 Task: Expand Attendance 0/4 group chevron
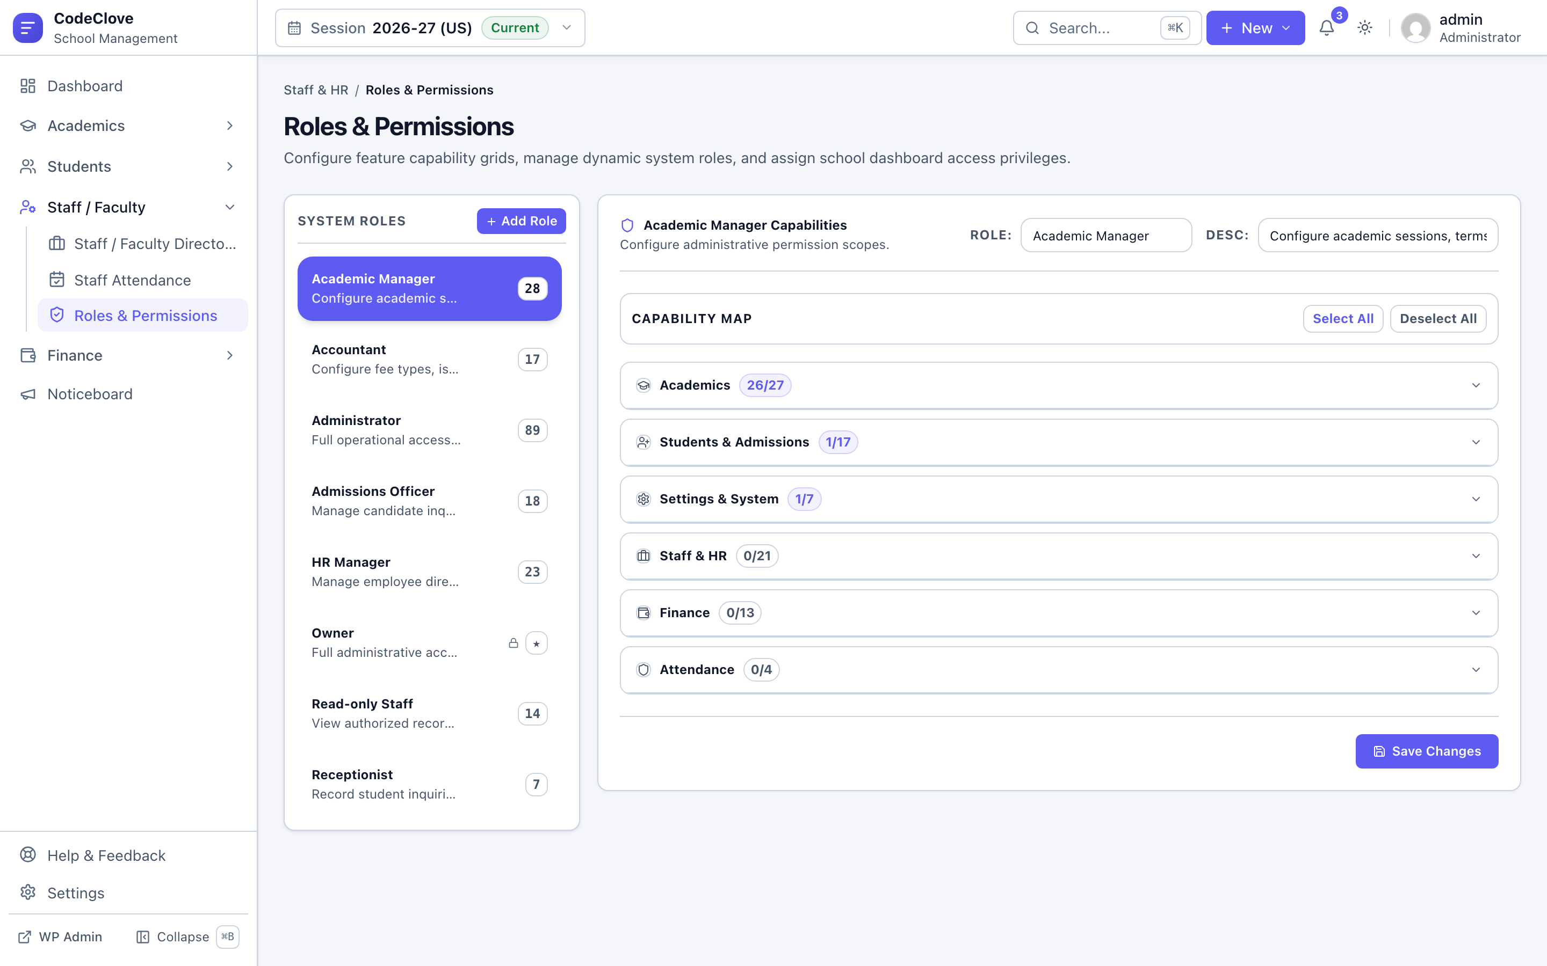tap(1476, 670)
